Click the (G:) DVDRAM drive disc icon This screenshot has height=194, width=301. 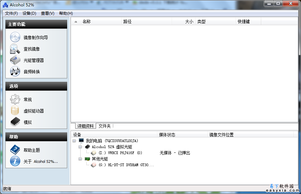point(93,165)
